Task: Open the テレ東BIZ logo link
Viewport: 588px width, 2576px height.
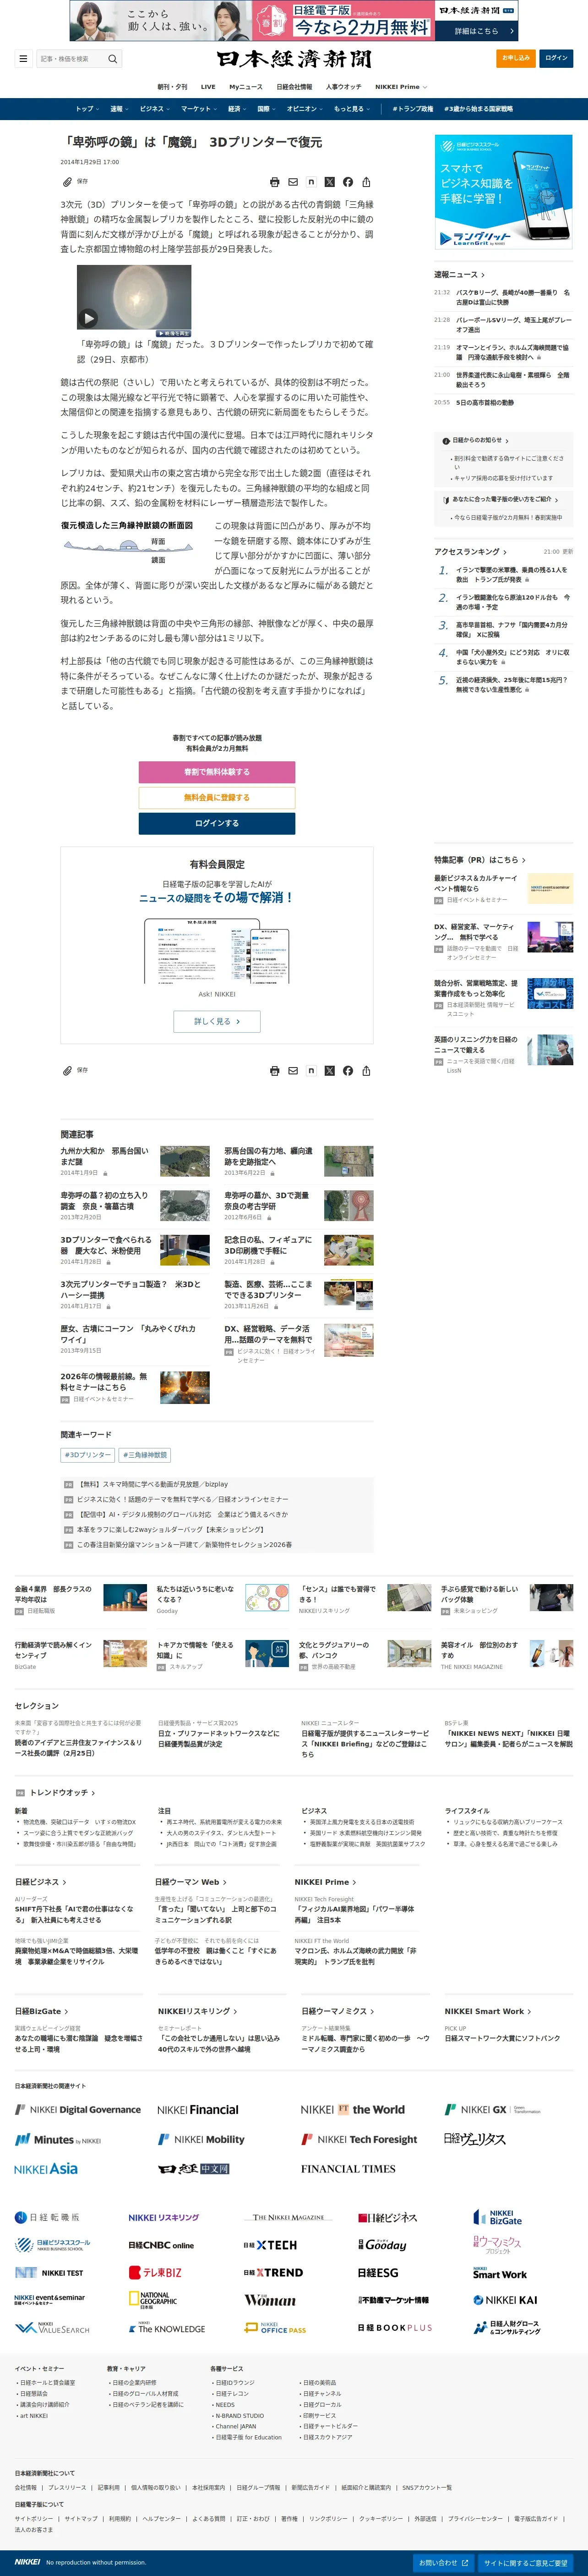Action: click(155, 2272)
